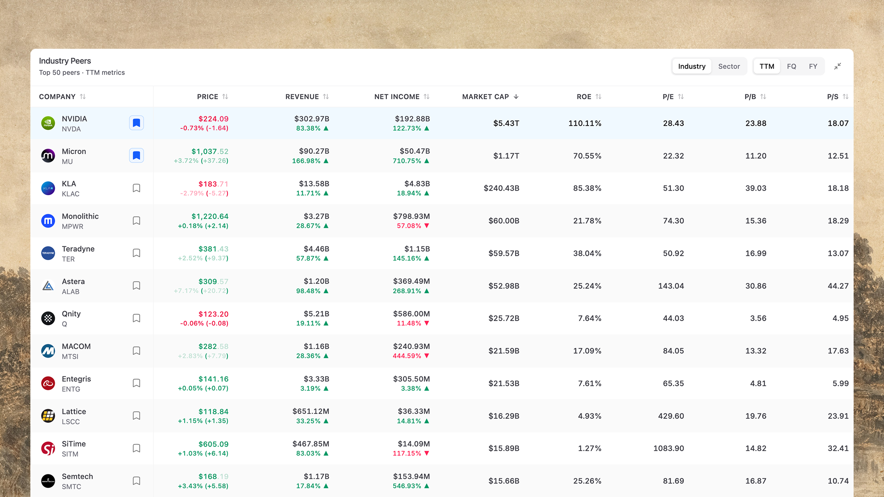884x497 pixels.
Task: Sort table by P/B column
Action: 756,97
